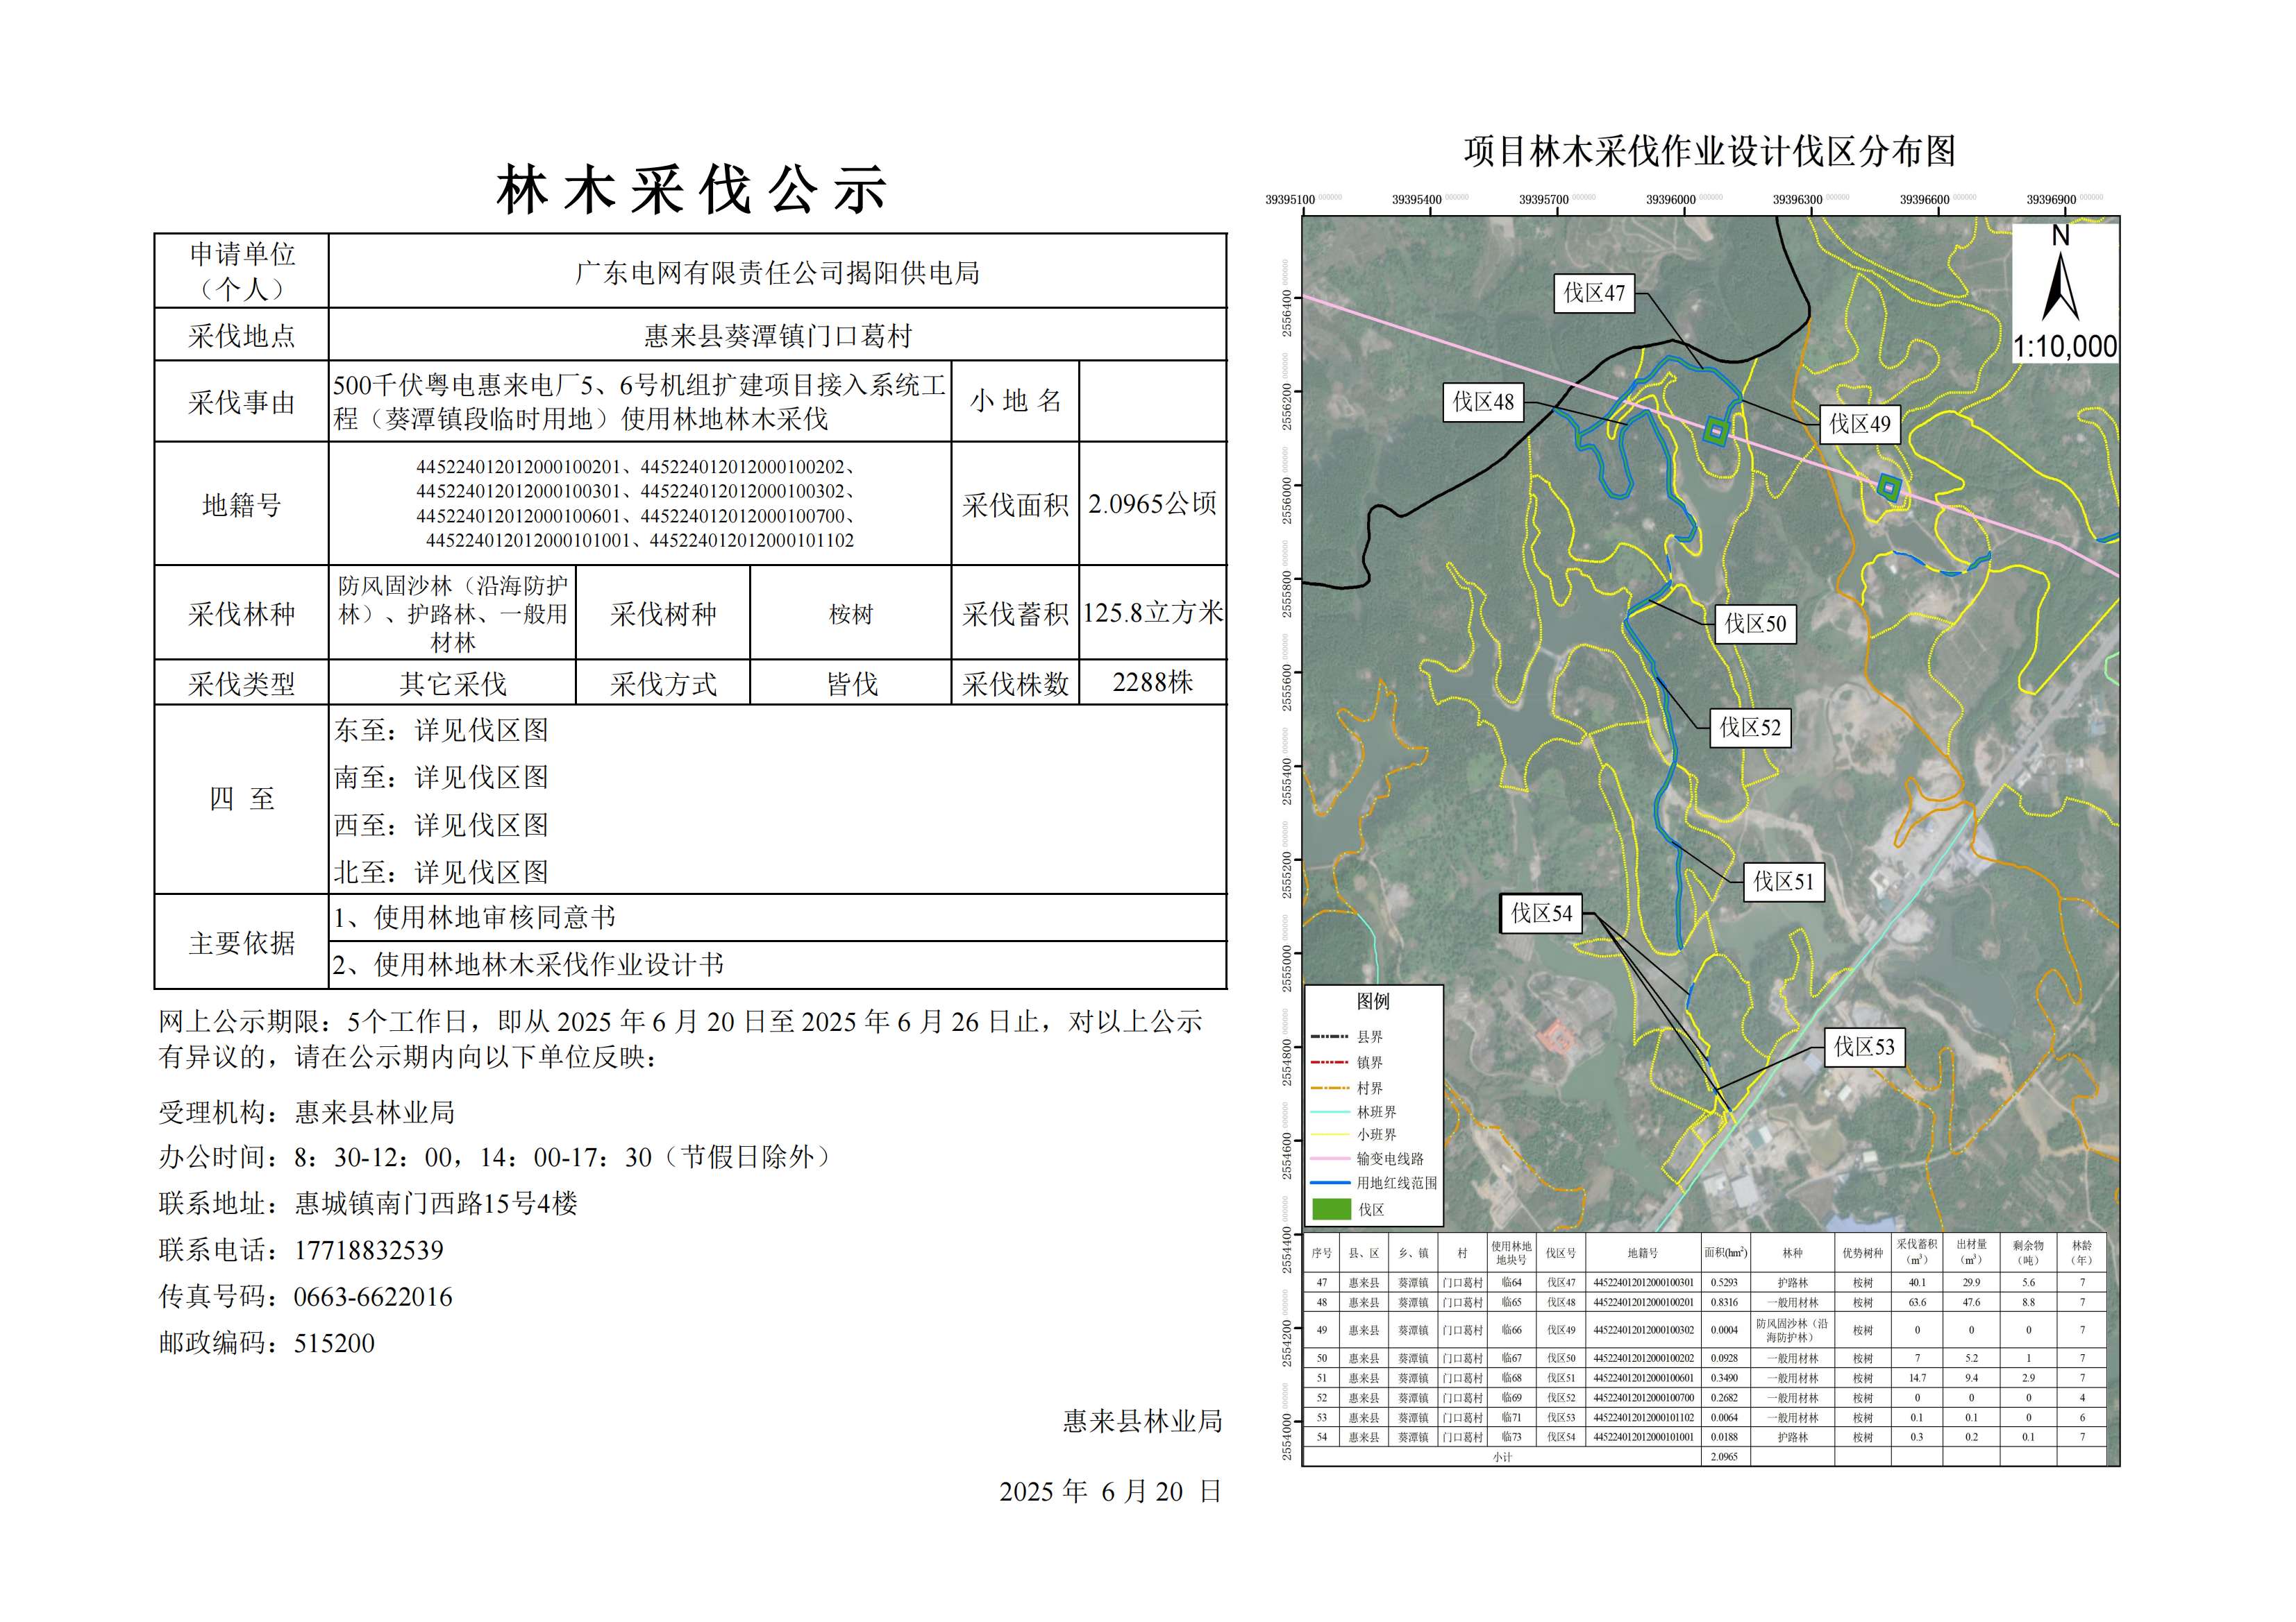This screenshot has width=2296, height=1622.
Task: Click the phone number 17718832539
Action: click(369, 1250)
